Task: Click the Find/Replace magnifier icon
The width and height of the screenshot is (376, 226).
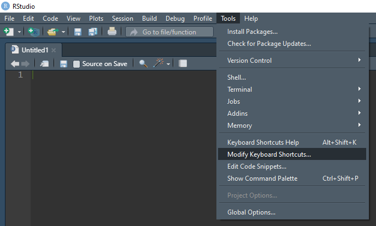Action: 143,63
